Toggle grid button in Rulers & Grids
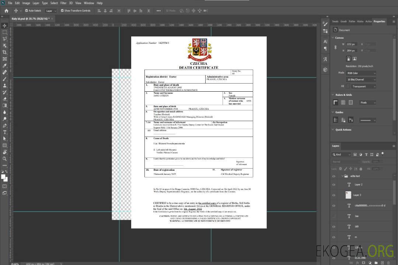This screenshot has height=265, width=398. tap(343, 102)
